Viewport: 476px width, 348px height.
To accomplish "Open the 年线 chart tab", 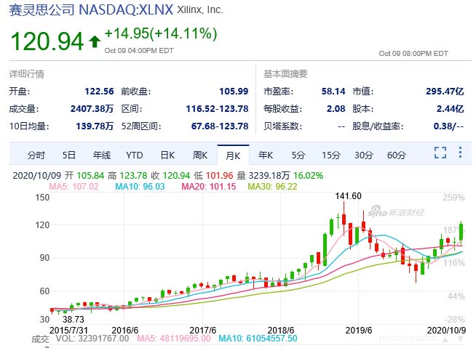I will pyautogui.click(x=101, y=155).
